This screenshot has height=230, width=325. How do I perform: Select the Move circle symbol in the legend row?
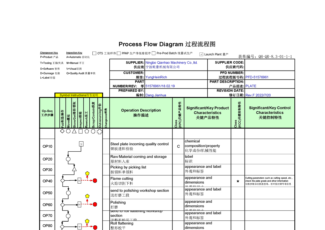(x=68, y=131)
